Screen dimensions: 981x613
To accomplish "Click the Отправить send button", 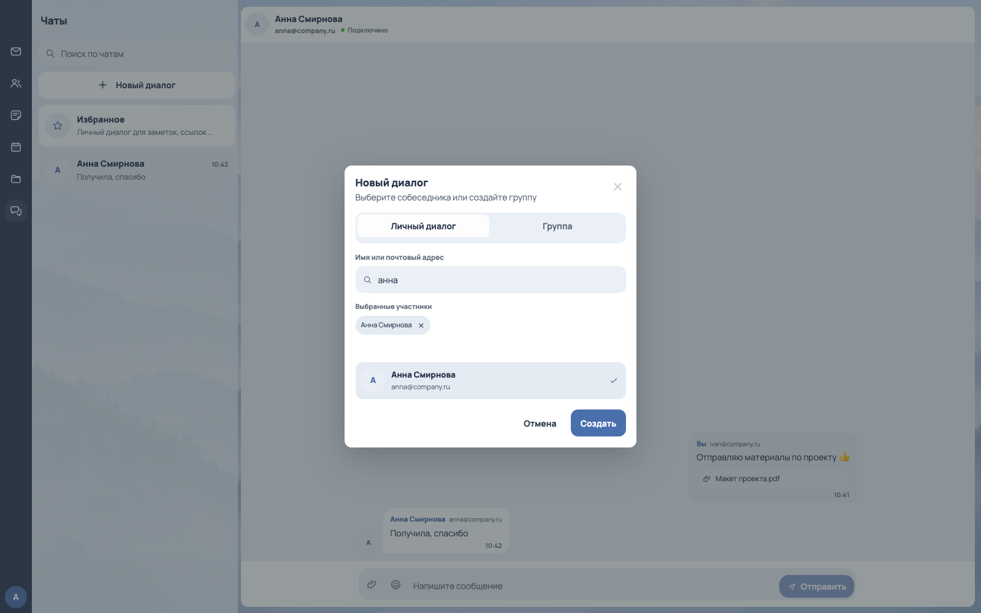I will [x=817, y=587].
